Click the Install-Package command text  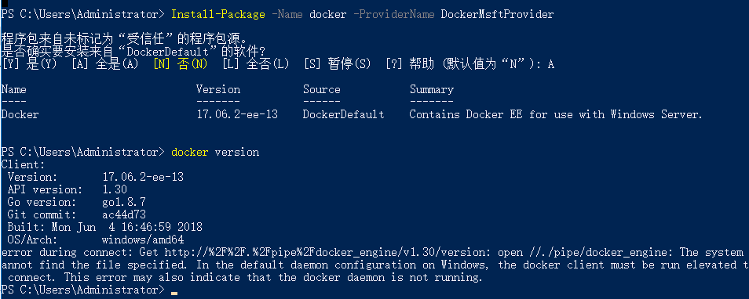(217, 14)
